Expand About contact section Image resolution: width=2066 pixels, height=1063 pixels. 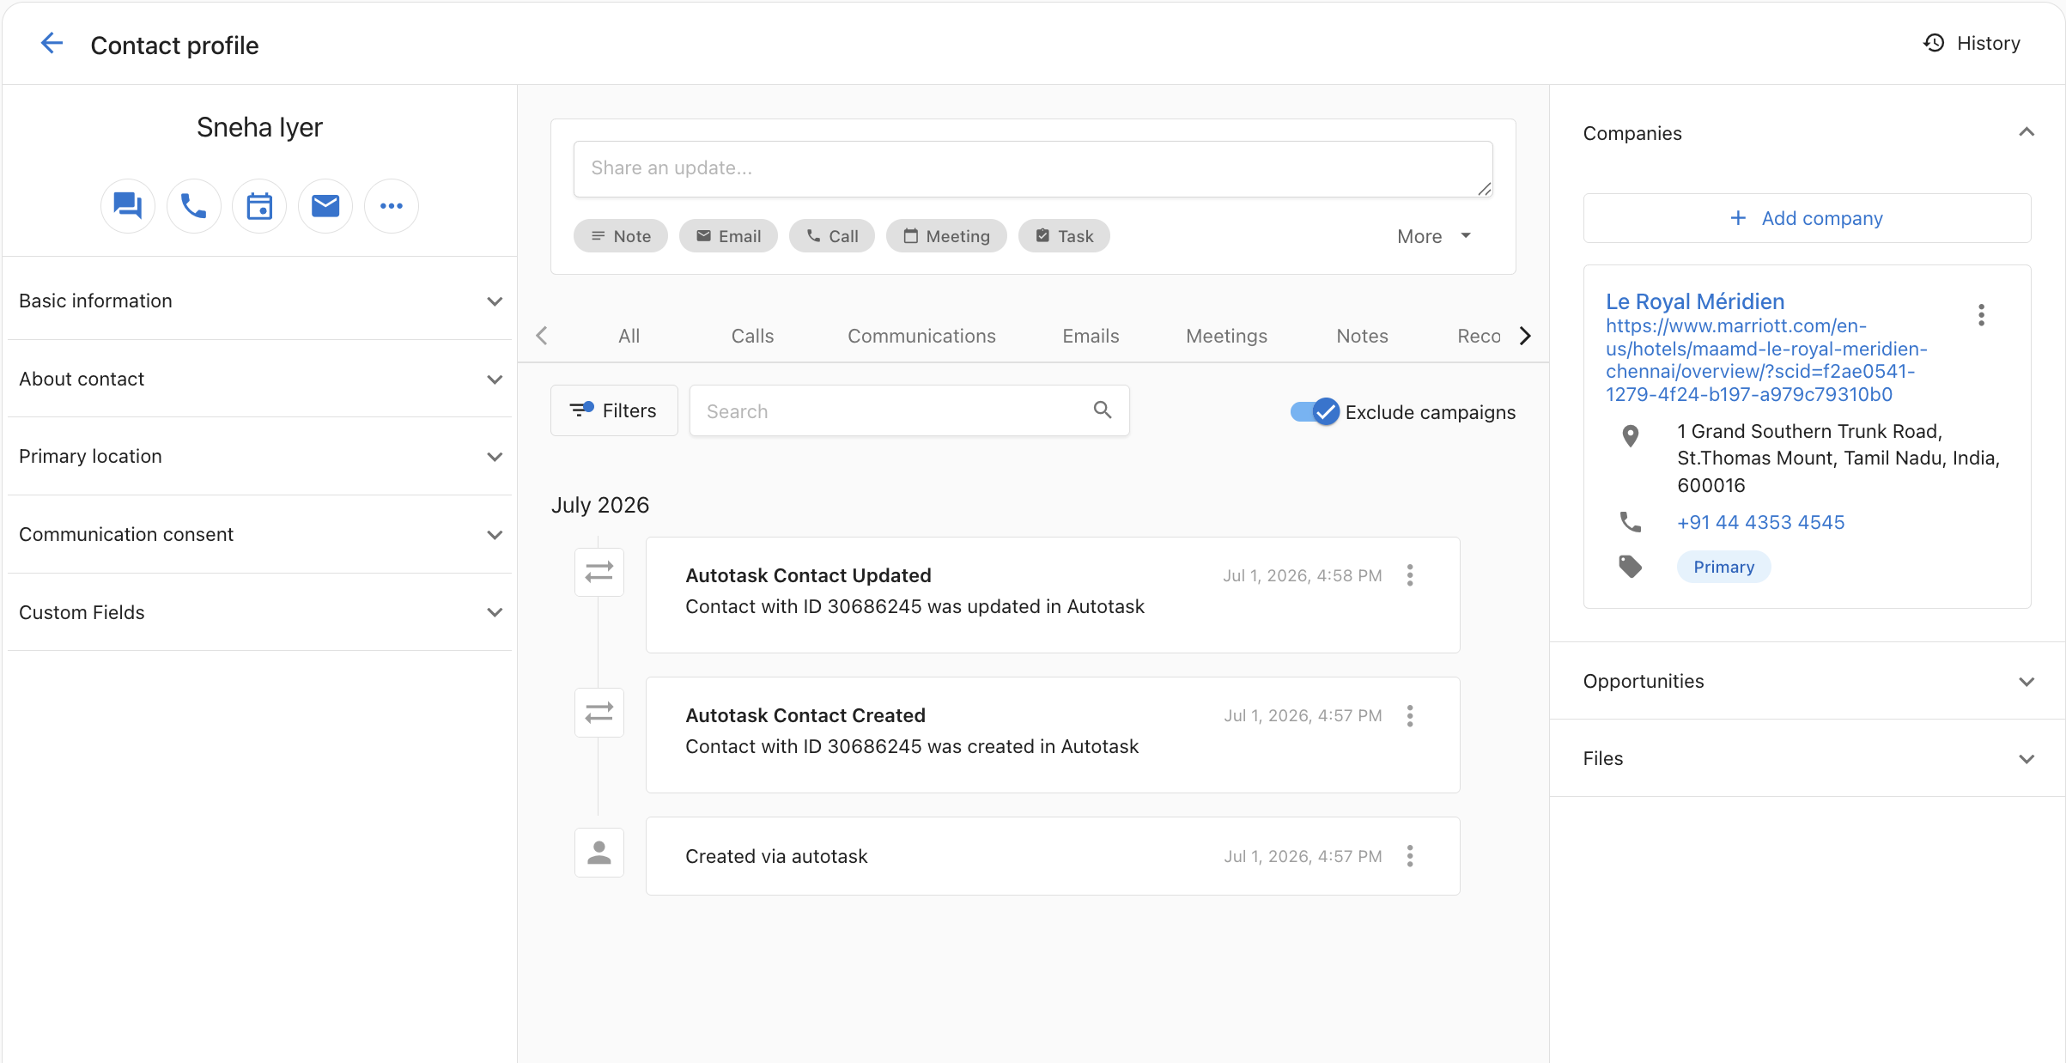(x=260, y=379)
